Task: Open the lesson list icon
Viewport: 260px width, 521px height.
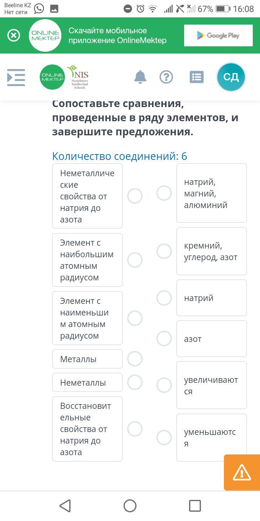Action: pyautogui.click(x=197, y=77)
